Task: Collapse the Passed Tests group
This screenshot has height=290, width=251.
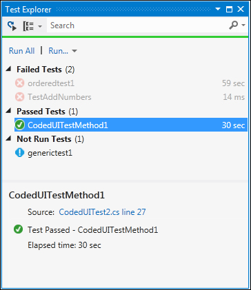Action: point(8,111)
